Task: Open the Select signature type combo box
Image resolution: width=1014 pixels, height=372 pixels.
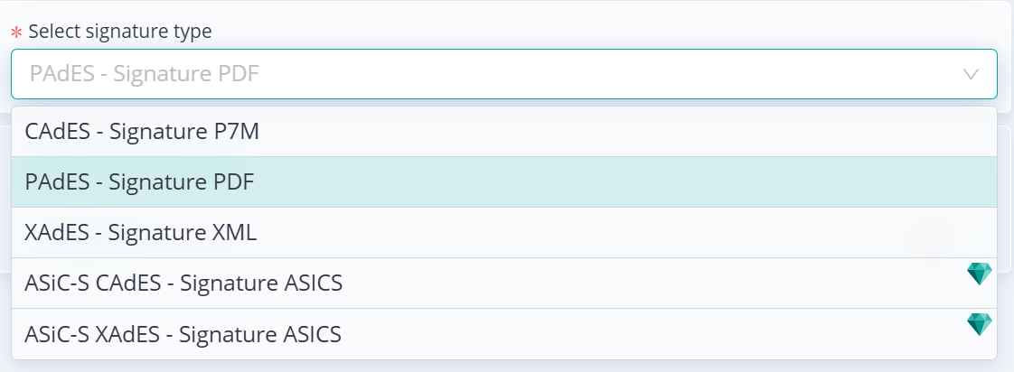Action: click(503, 74)
